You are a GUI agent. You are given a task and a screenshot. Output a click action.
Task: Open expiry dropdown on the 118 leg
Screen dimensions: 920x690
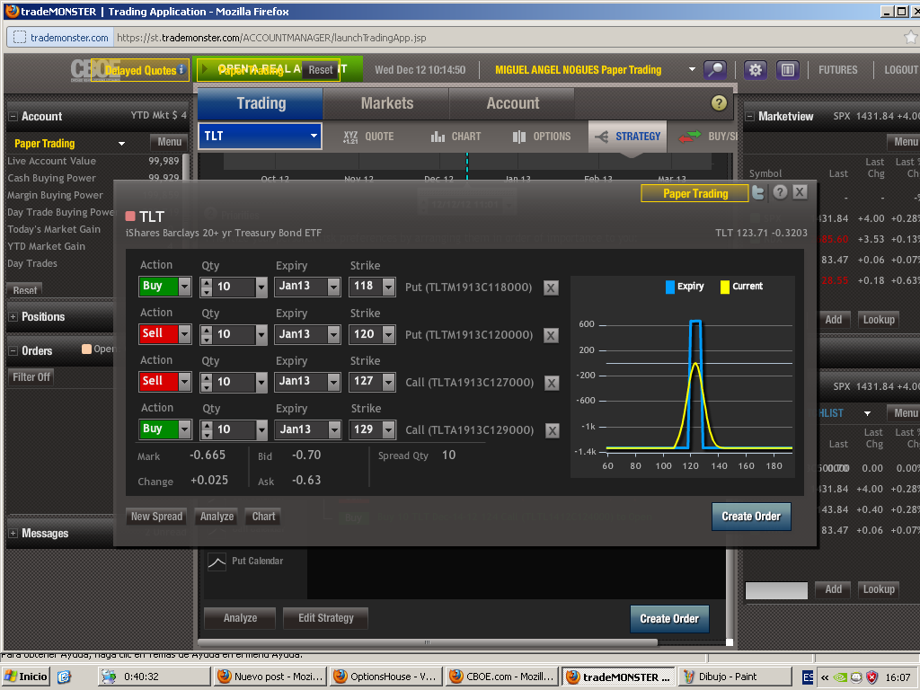[x=333, y=287]
